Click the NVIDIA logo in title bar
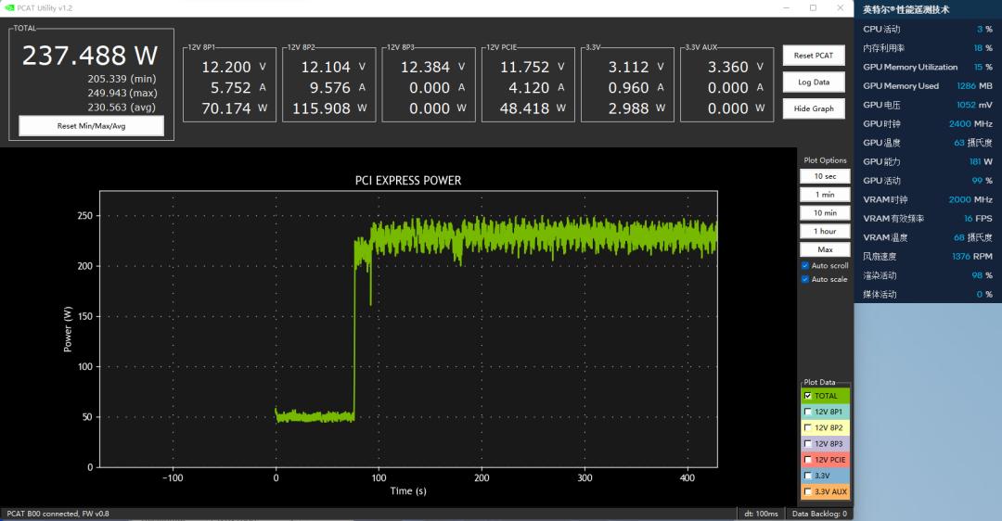 click(x=9, y=7)
